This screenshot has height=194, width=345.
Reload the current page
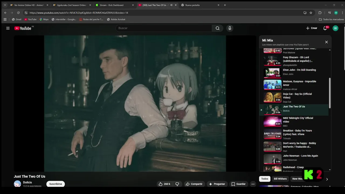(18, 13)
